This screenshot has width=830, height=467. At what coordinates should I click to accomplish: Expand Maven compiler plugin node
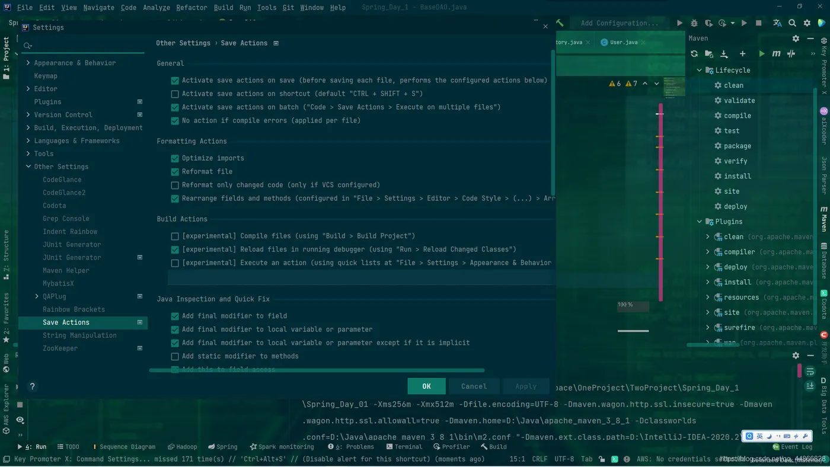tap(708, 252)
